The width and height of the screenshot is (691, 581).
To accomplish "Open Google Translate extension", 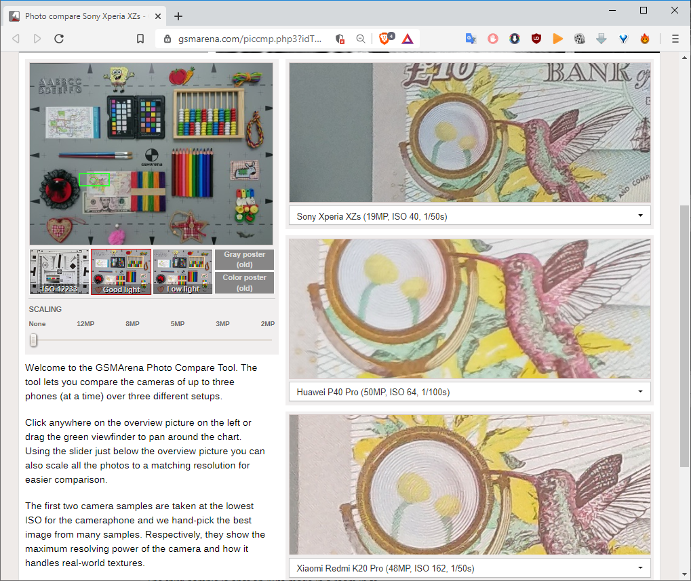I will (471, 39).
